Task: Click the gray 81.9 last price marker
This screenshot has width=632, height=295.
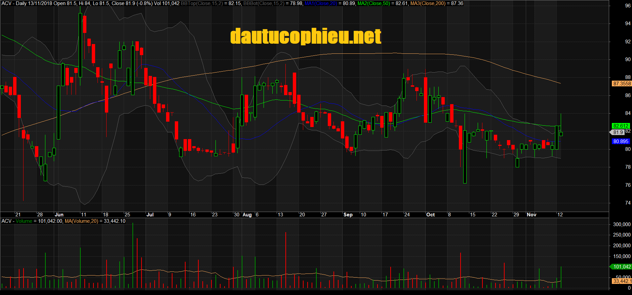Action: [x=618, y=132]
